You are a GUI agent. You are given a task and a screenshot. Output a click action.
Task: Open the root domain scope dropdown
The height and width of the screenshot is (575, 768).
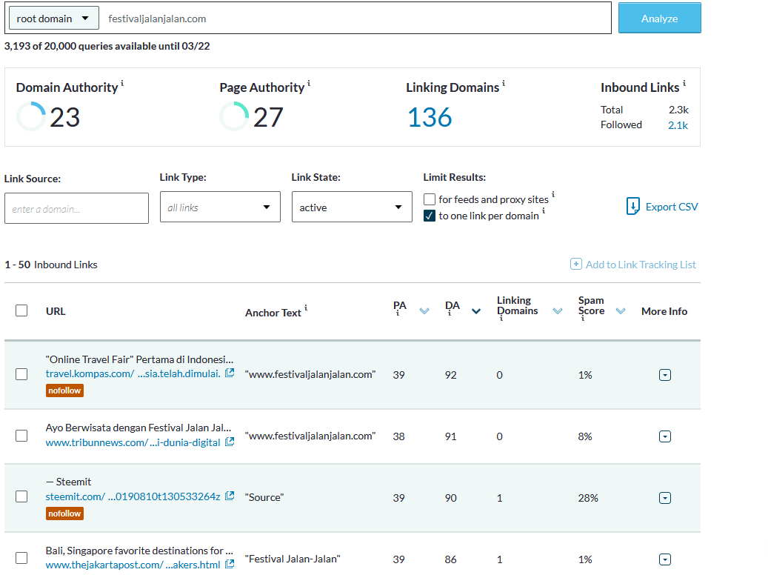click(54, 19)
